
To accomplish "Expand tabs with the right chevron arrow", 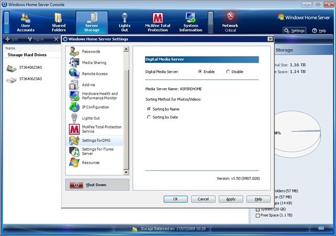I will point(211,23).
